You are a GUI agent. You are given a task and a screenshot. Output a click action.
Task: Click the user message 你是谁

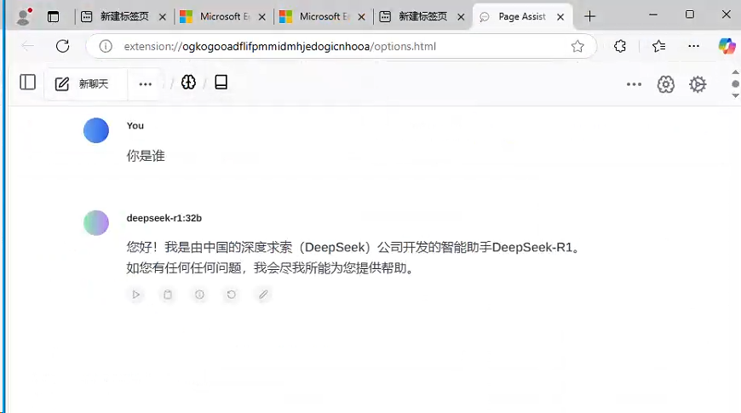(146, 156)
